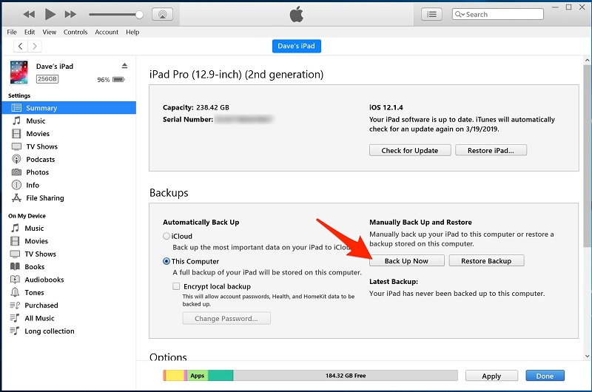This screenshot has width=592, height=392.
Task: Open TV Shows under On My Device
Action: [40, 254]
